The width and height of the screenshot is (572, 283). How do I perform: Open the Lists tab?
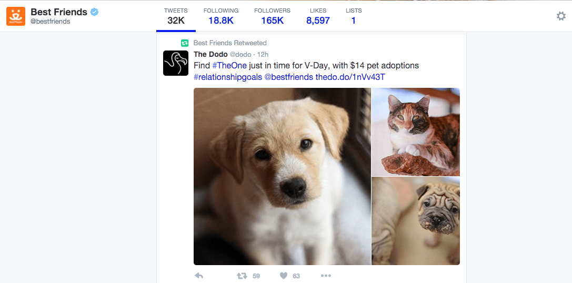coord(354,16)
